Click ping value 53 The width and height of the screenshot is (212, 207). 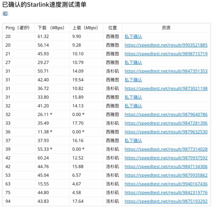click(x=8, y=175)
